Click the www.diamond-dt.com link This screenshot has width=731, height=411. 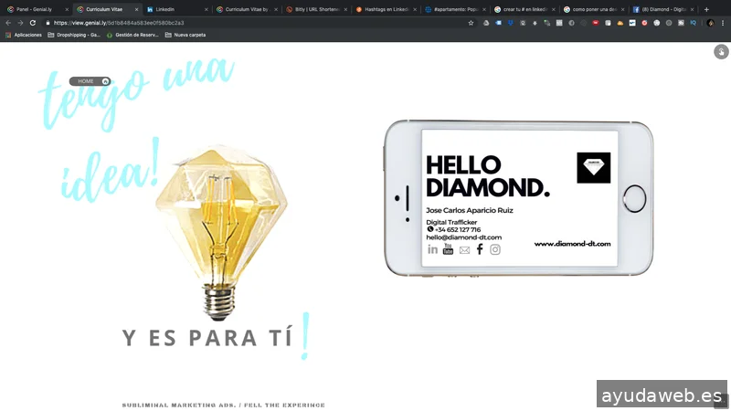[x=572, y=244]
